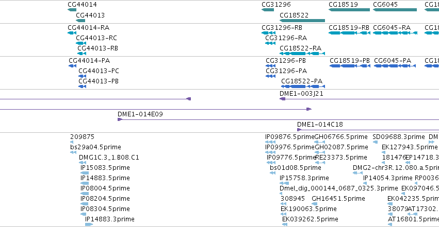Click EST DMG1C.3_1.B08.C1
The width and height of the screenshot is (439, 227).
coord(83,163)
